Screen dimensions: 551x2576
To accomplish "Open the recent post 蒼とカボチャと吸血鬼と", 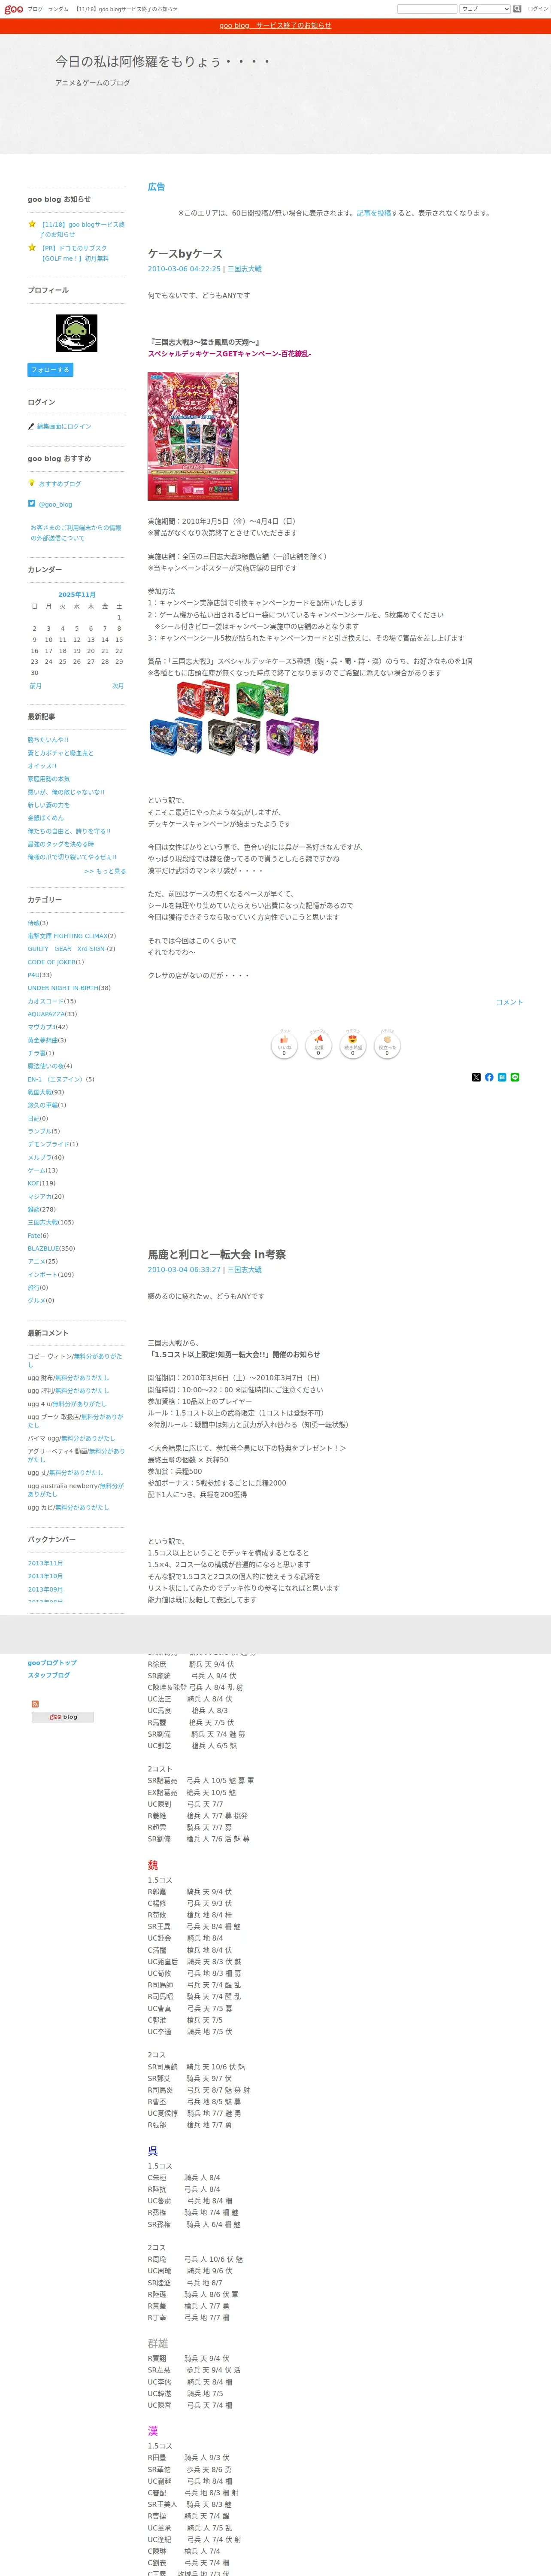I will (x=60, y=753).
